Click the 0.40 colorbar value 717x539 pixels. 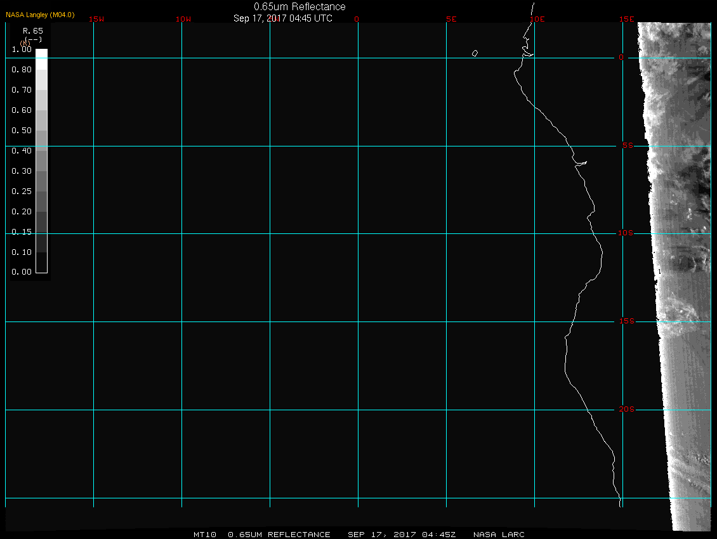click(x=22, y=150)
